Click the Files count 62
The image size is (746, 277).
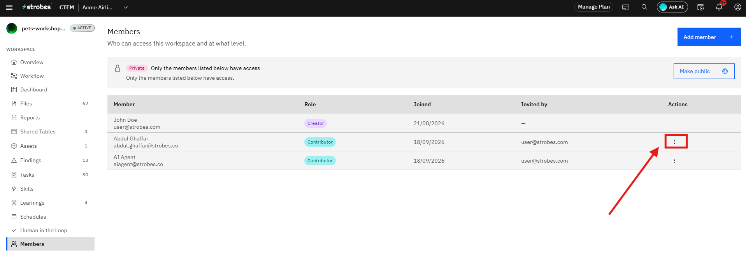(85, 103)
